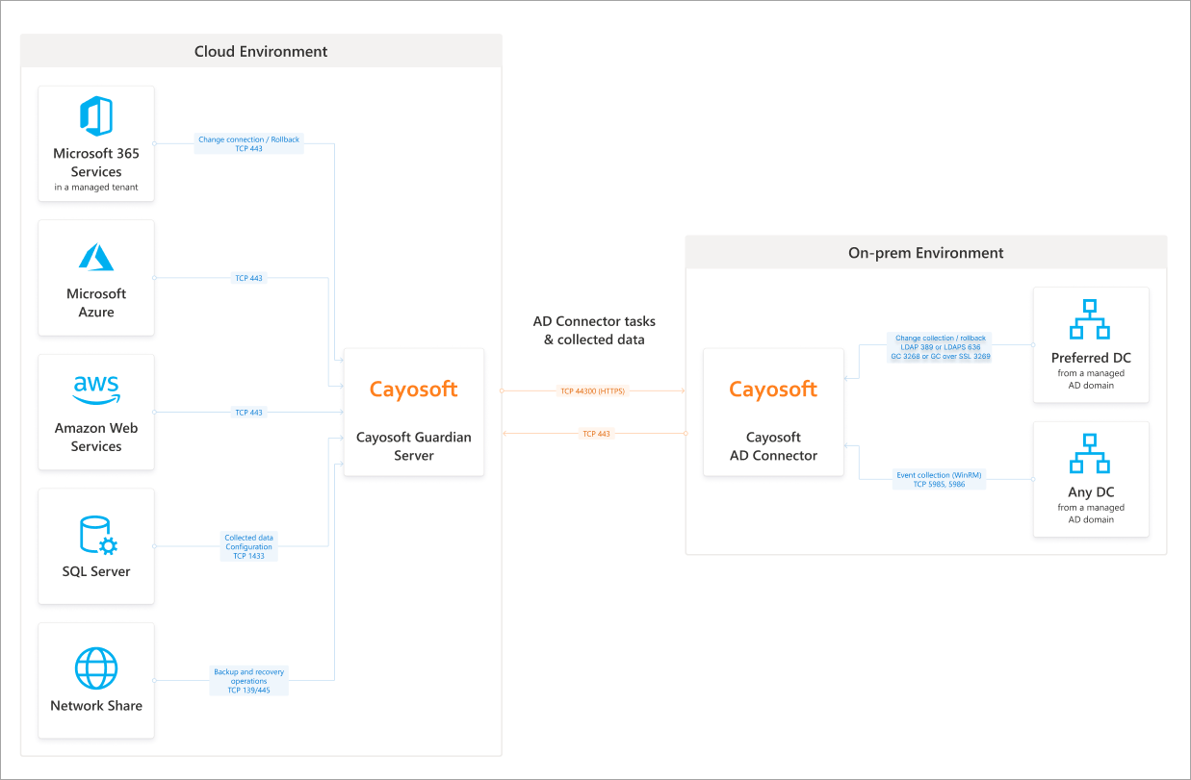1191x780 pixels.
Task: Click AD Connector tasks & collected data text
Action: coord(594,330)
